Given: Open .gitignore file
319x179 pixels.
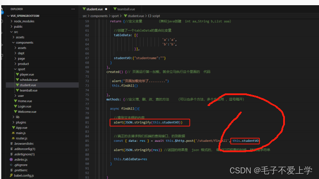Looking at the screenshot, I should 21,165.
